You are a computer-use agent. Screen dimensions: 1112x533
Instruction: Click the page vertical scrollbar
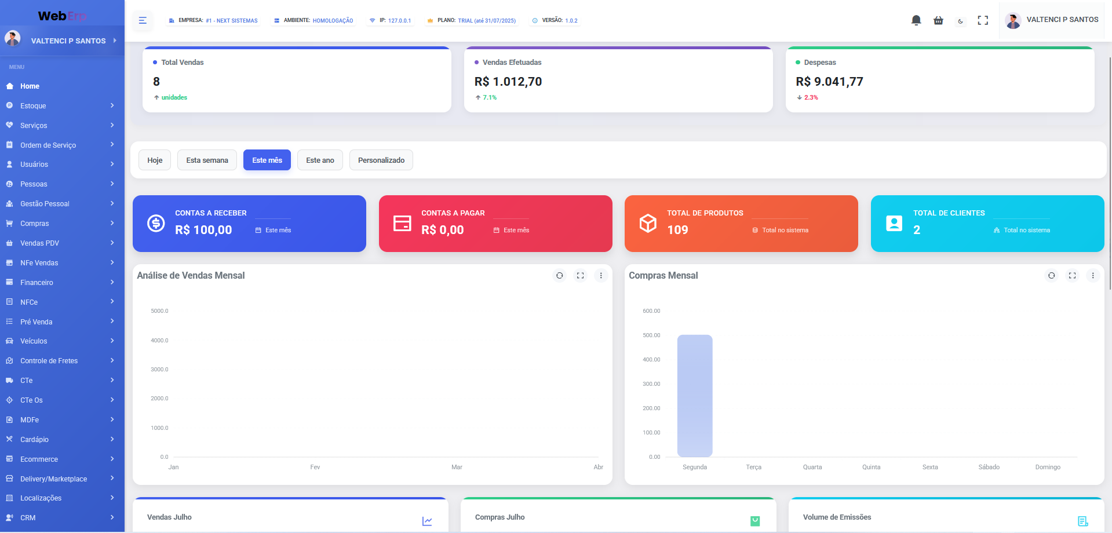click(1110, 174)
